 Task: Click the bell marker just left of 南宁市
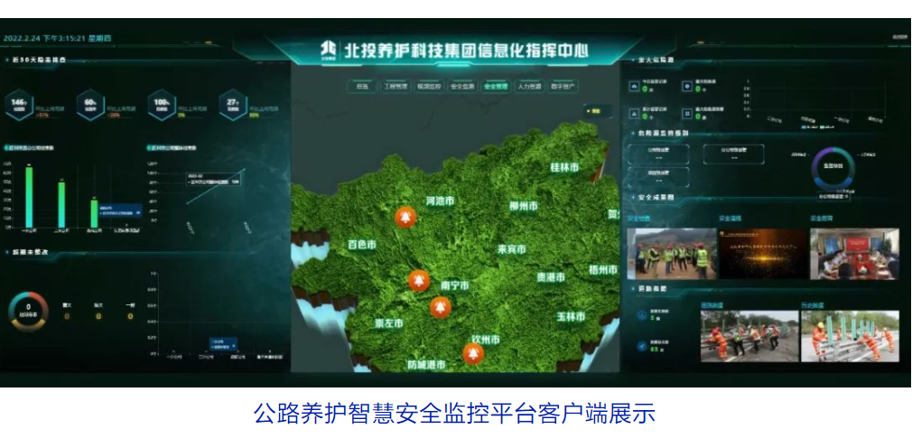[x=418, y=281]
